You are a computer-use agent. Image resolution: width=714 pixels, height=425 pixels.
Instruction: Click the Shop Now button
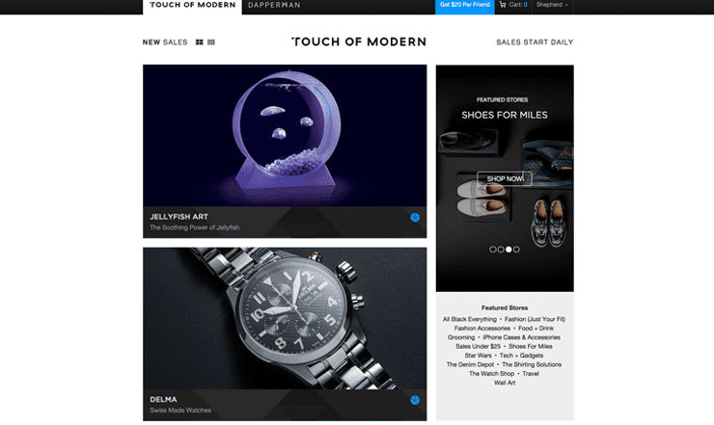505,179
